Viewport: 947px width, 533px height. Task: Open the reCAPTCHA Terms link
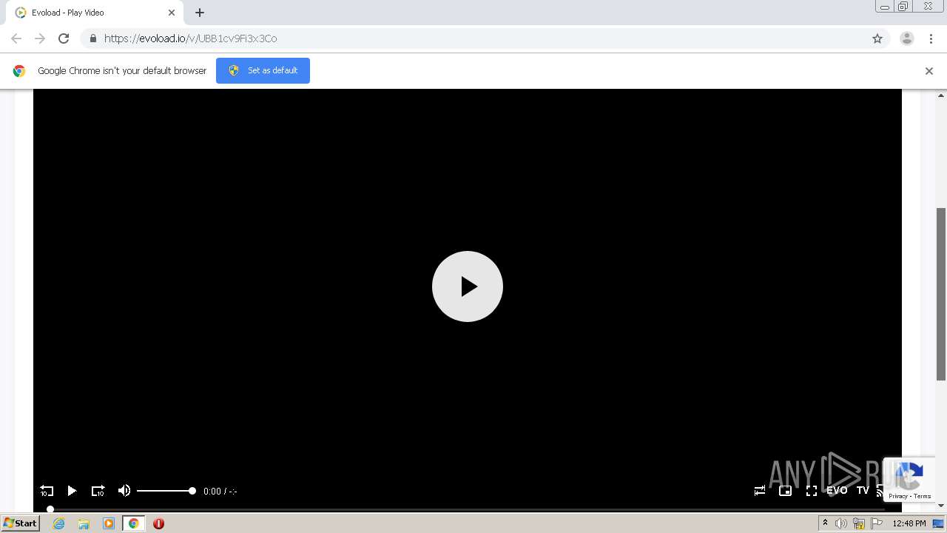tap(923, 496)
